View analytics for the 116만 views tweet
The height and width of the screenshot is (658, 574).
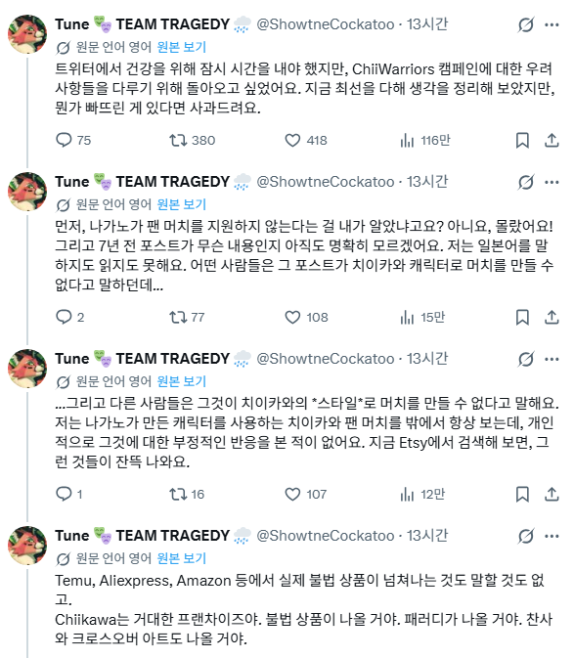[407, 140]
